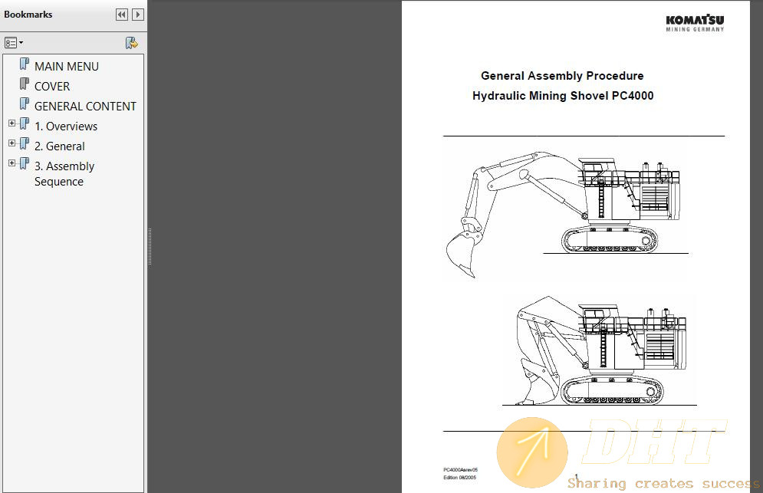
Task: Click the panel splitter handle
Action: (x=150, y=246)
